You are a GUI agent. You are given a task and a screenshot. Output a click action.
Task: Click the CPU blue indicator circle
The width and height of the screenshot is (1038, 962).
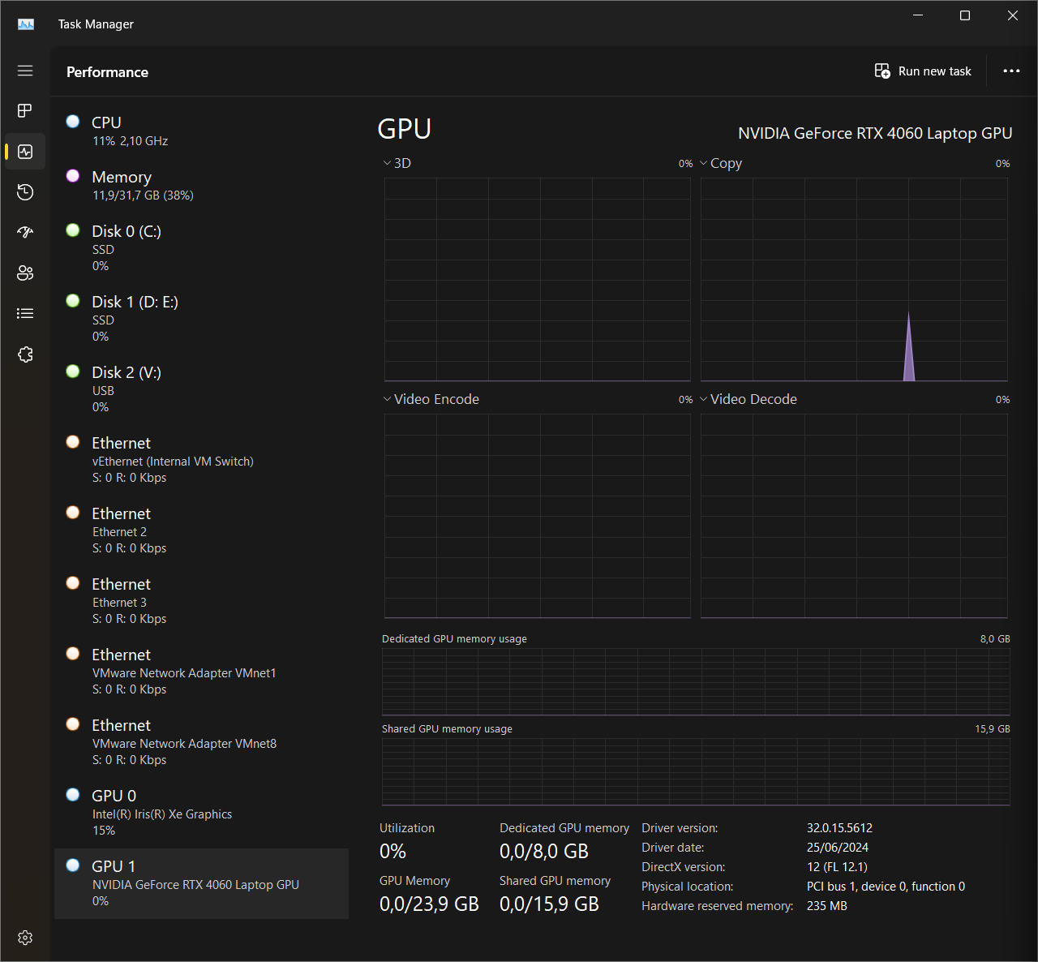point(73,121)
